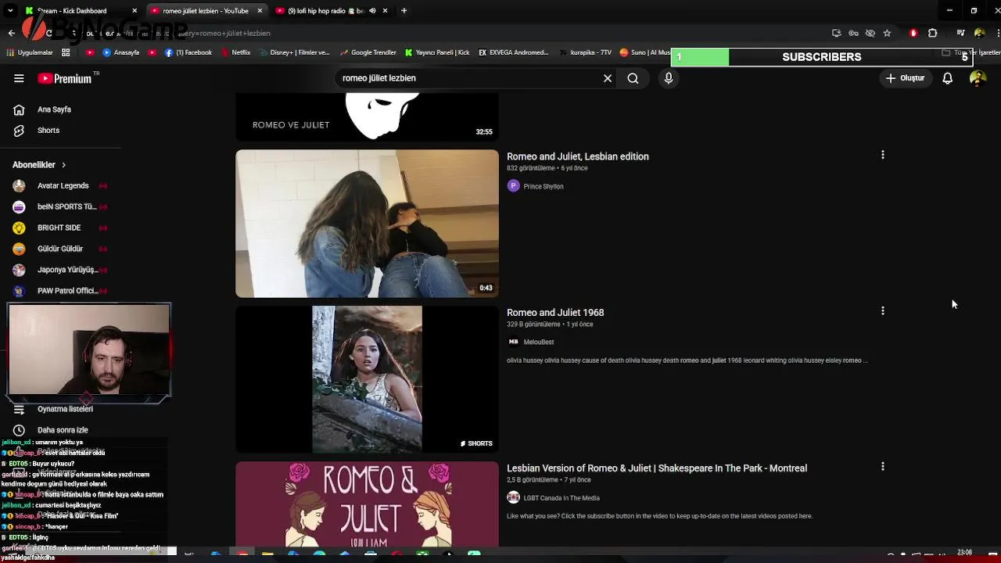The image size is (1001, 563).
Task: Open more options for Lesbian edition video
Action: [883, 155]
